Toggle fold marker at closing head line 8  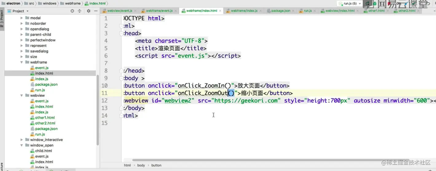pyautogui.click(x=121, y=70)
